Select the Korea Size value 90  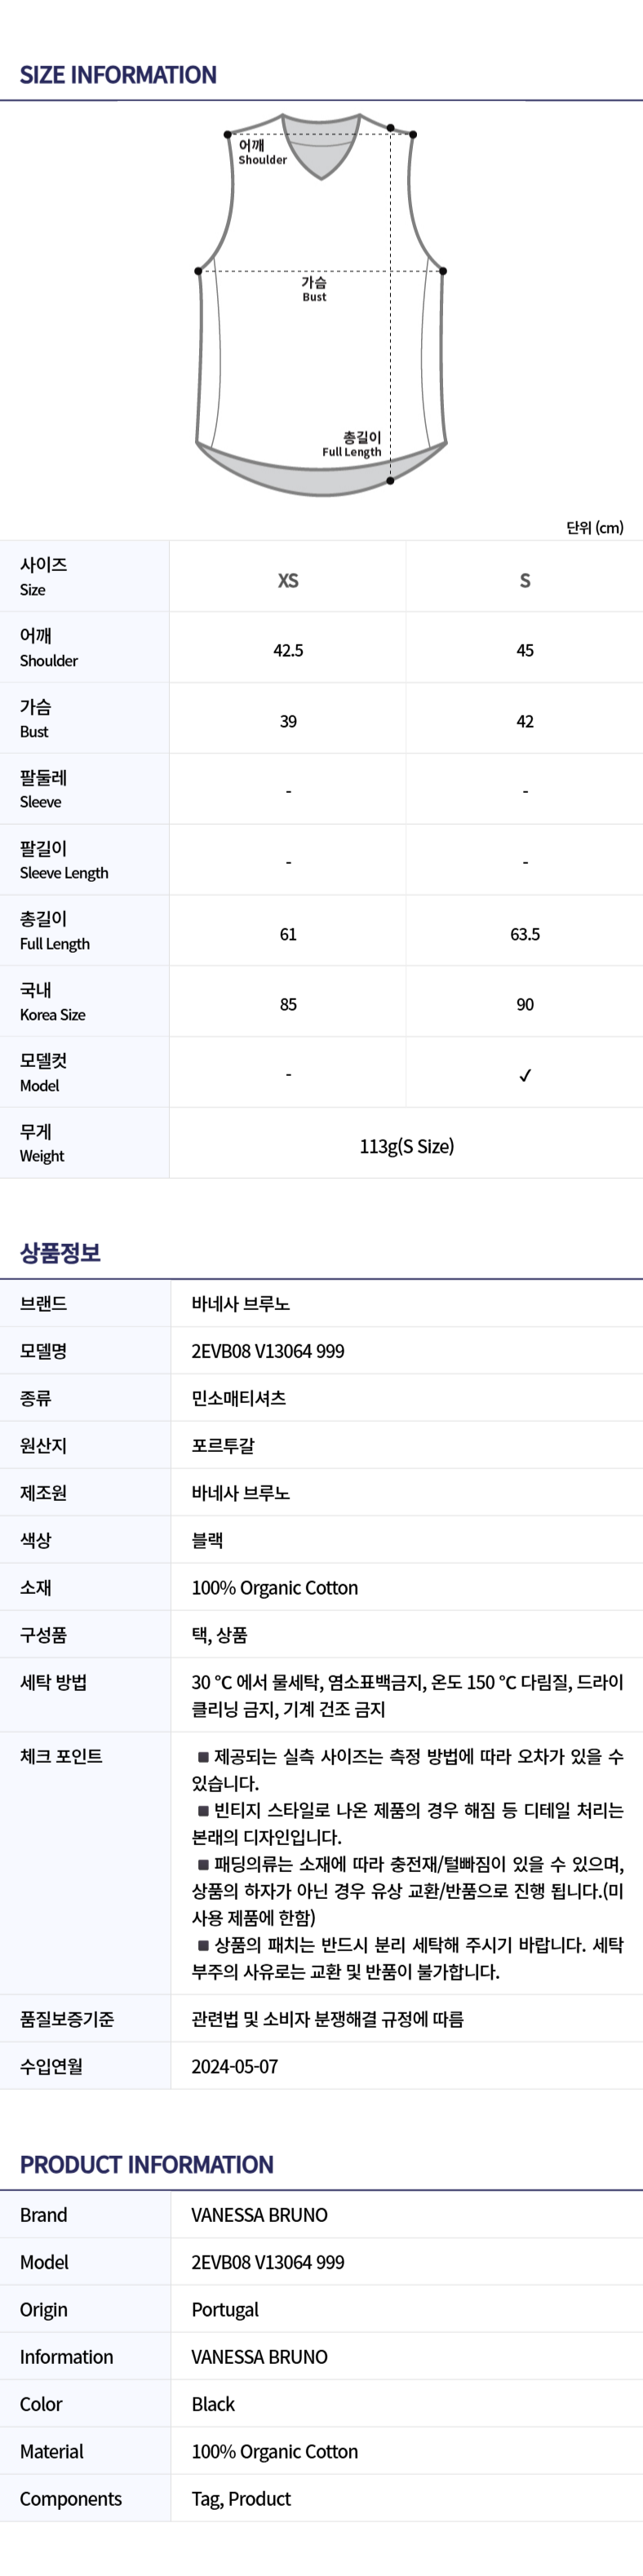tap(525, 1004)
